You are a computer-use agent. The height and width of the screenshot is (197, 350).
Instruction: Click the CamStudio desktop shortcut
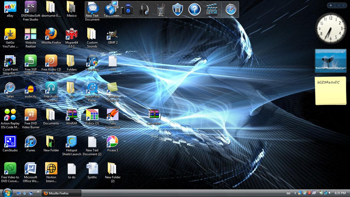10,142
